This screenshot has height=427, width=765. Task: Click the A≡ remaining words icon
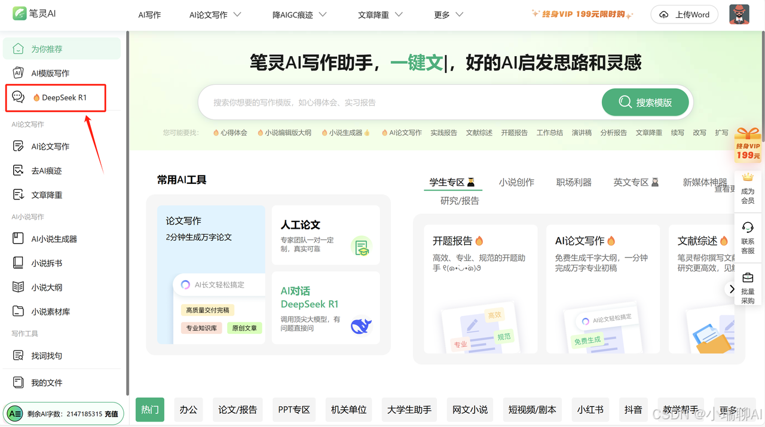pyautogui.click(x=14, y=413)
